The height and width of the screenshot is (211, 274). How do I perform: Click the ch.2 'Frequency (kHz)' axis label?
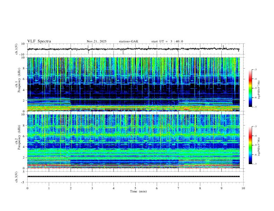click(19, 137)
